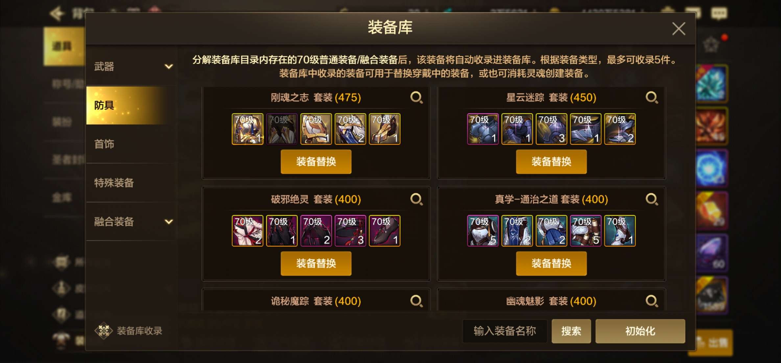Select first armor icon in 星云迷踪 set
Viewport: 781px width, 363px height.
coord(483,129)
